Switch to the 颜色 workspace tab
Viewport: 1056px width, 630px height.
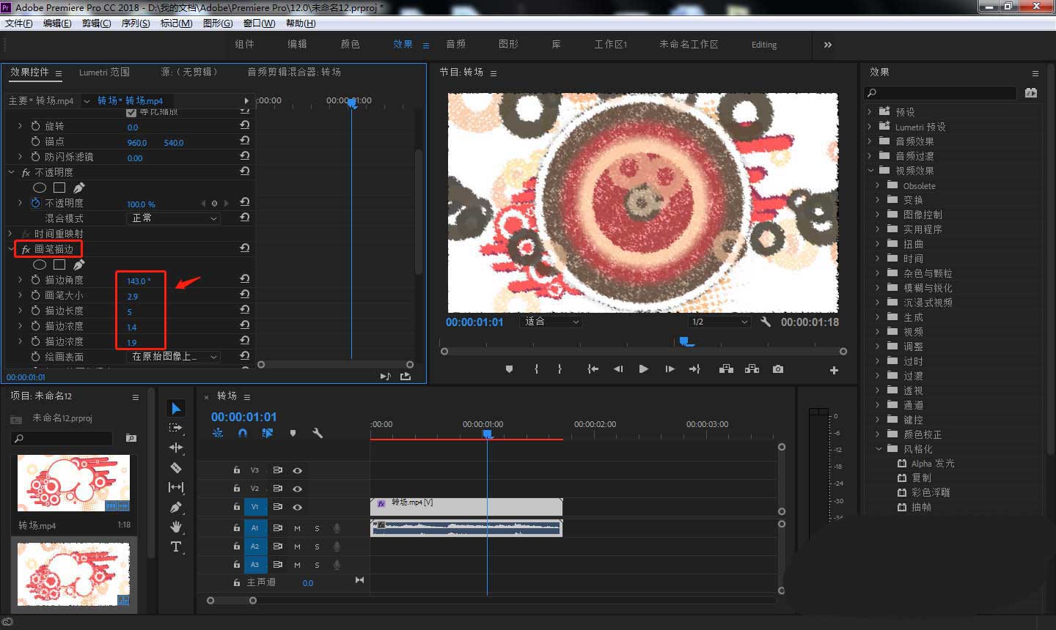[351, 44]
